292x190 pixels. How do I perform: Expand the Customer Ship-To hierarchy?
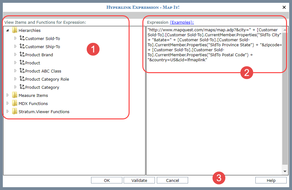(x=15, y=47)
